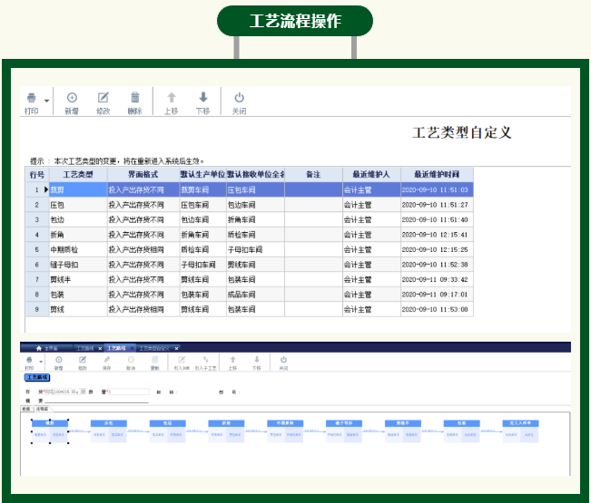Click 下移 arrow in the lower 工艺路线 toolbar
591x503 pixels.
256,360
